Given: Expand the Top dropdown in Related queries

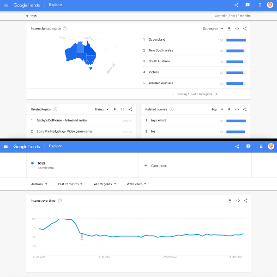Looking at the screenshot, I should pyautogui.click(x=217, y=109).
